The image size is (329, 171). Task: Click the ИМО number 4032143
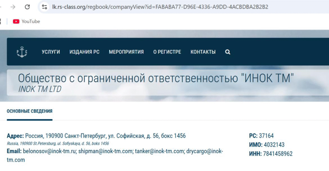pyautogui.click(x=274, y=145)
